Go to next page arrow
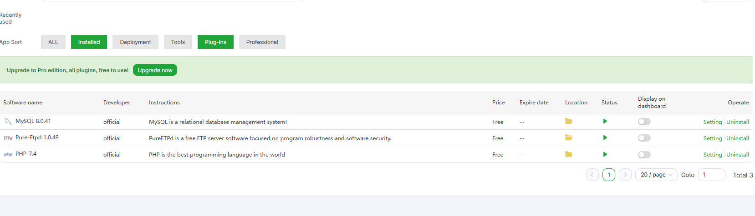 625,175
